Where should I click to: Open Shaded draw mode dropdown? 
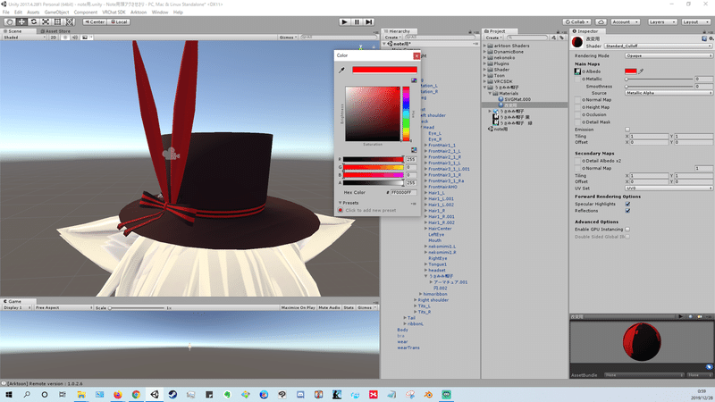pyautogui.click(x=25, y=38)
